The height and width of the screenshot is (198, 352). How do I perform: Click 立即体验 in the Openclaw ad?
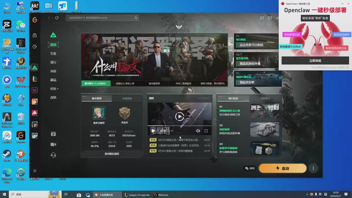pos(315,61)
